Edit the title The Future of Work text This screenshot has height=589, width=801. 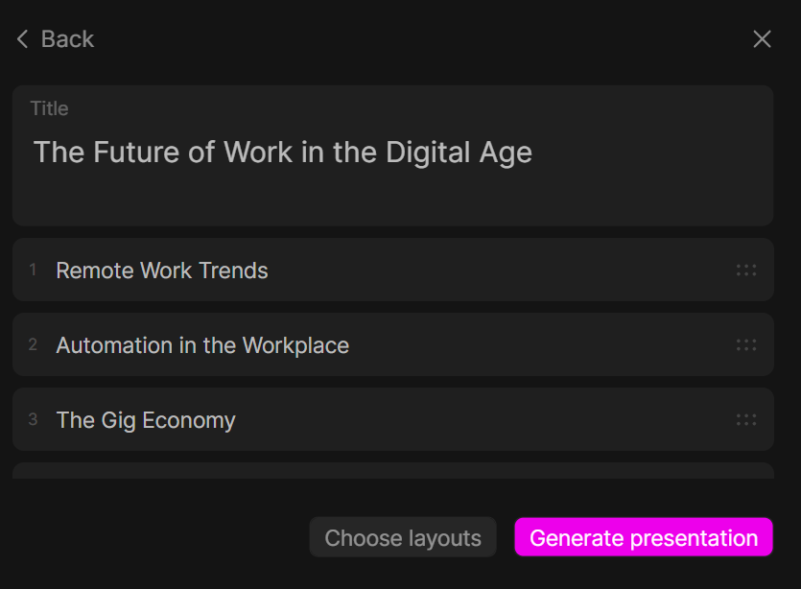point(282,153)
